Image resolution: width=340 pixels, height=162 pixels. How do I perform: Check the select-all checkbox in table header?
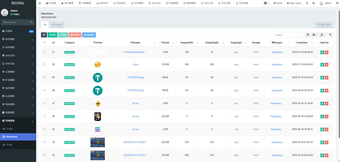tap(45, 42)
